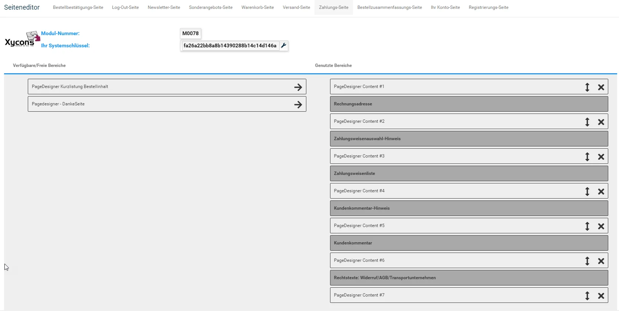Remove PageDesigner Content #3 with X
The image size is (619, 311).
[601, 157]
